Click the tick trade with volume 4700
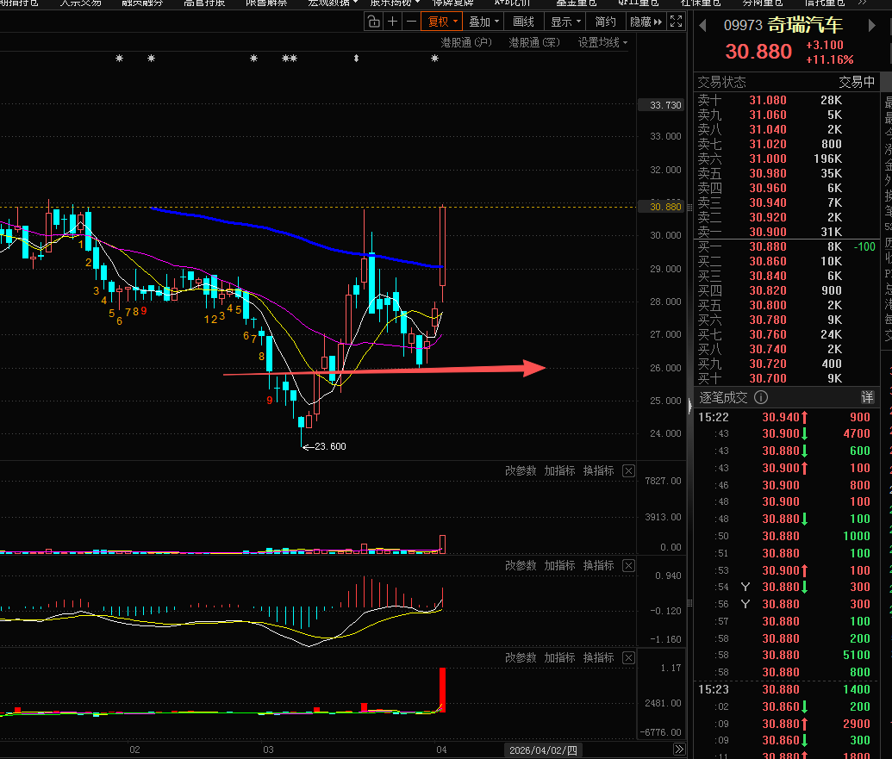Viewport: 892px width, 759px height. click(x=787, y=434)
